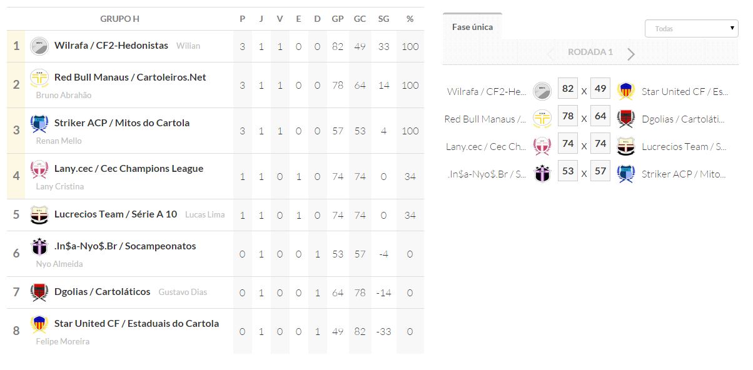Click Wilrafa team crest in standings table
Screen dimensions: 753x370
pyautogui.click(x=39, y=46)
